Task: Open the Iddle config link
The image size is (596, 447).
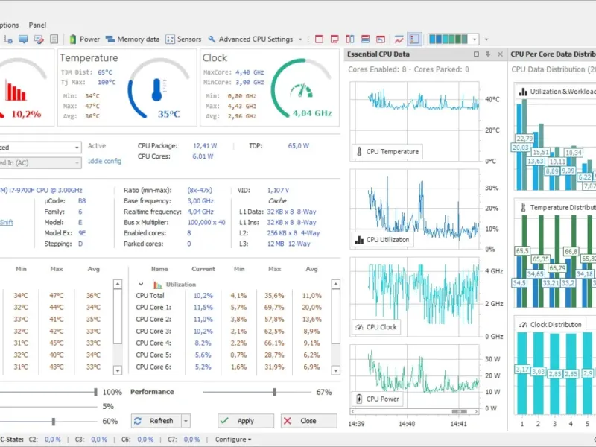Action: 104,161
